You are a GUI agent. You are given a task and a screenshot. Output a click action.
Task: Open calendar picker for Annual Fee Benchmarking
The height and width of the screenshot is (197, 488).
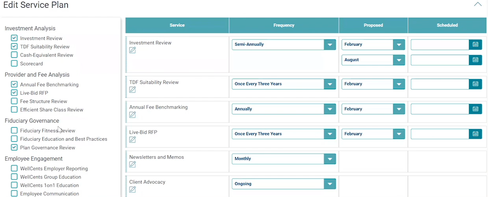475,109
